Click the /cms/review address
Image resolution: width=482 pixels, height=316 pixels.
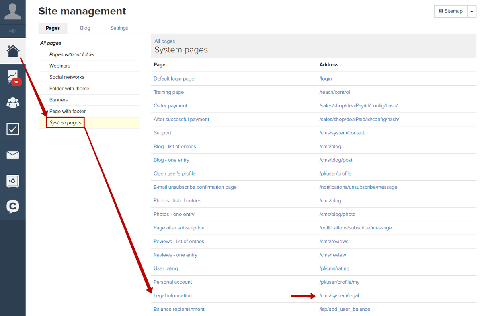click(x=332, y=255)
